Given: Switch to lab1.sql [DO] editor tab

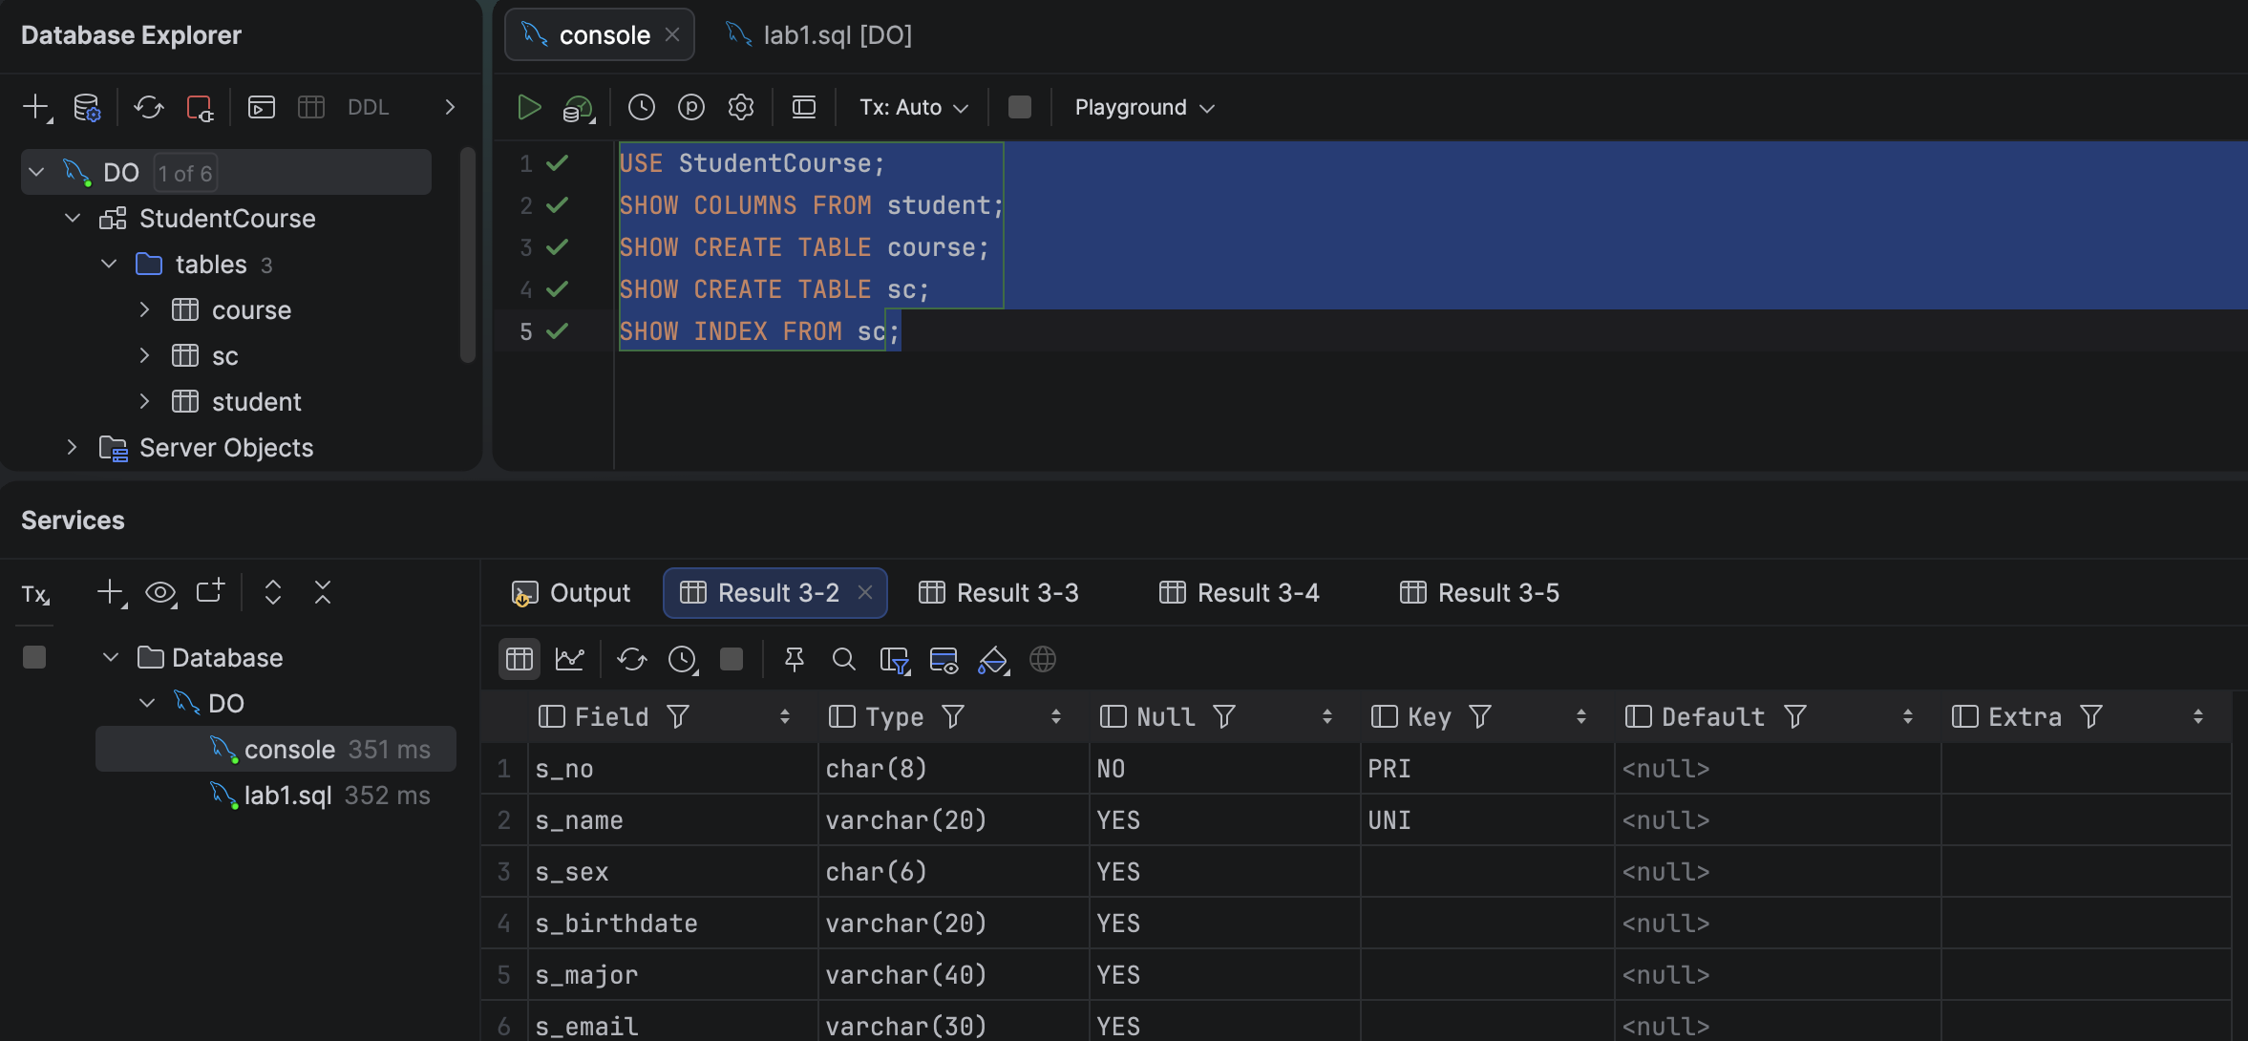Looking at the screenshot, I should [818, 35].
